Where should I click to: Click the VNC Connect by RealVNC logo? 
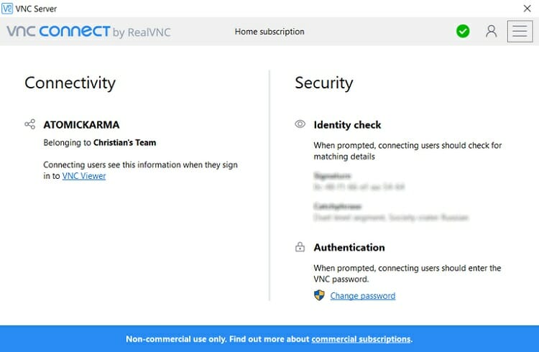(x=88, y=32)
